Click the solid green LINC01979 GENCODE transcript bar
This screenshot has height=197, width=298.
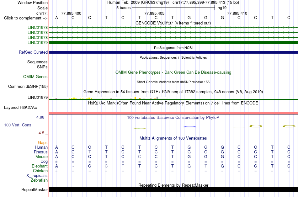pyautogui.click(x=173, y=42)
